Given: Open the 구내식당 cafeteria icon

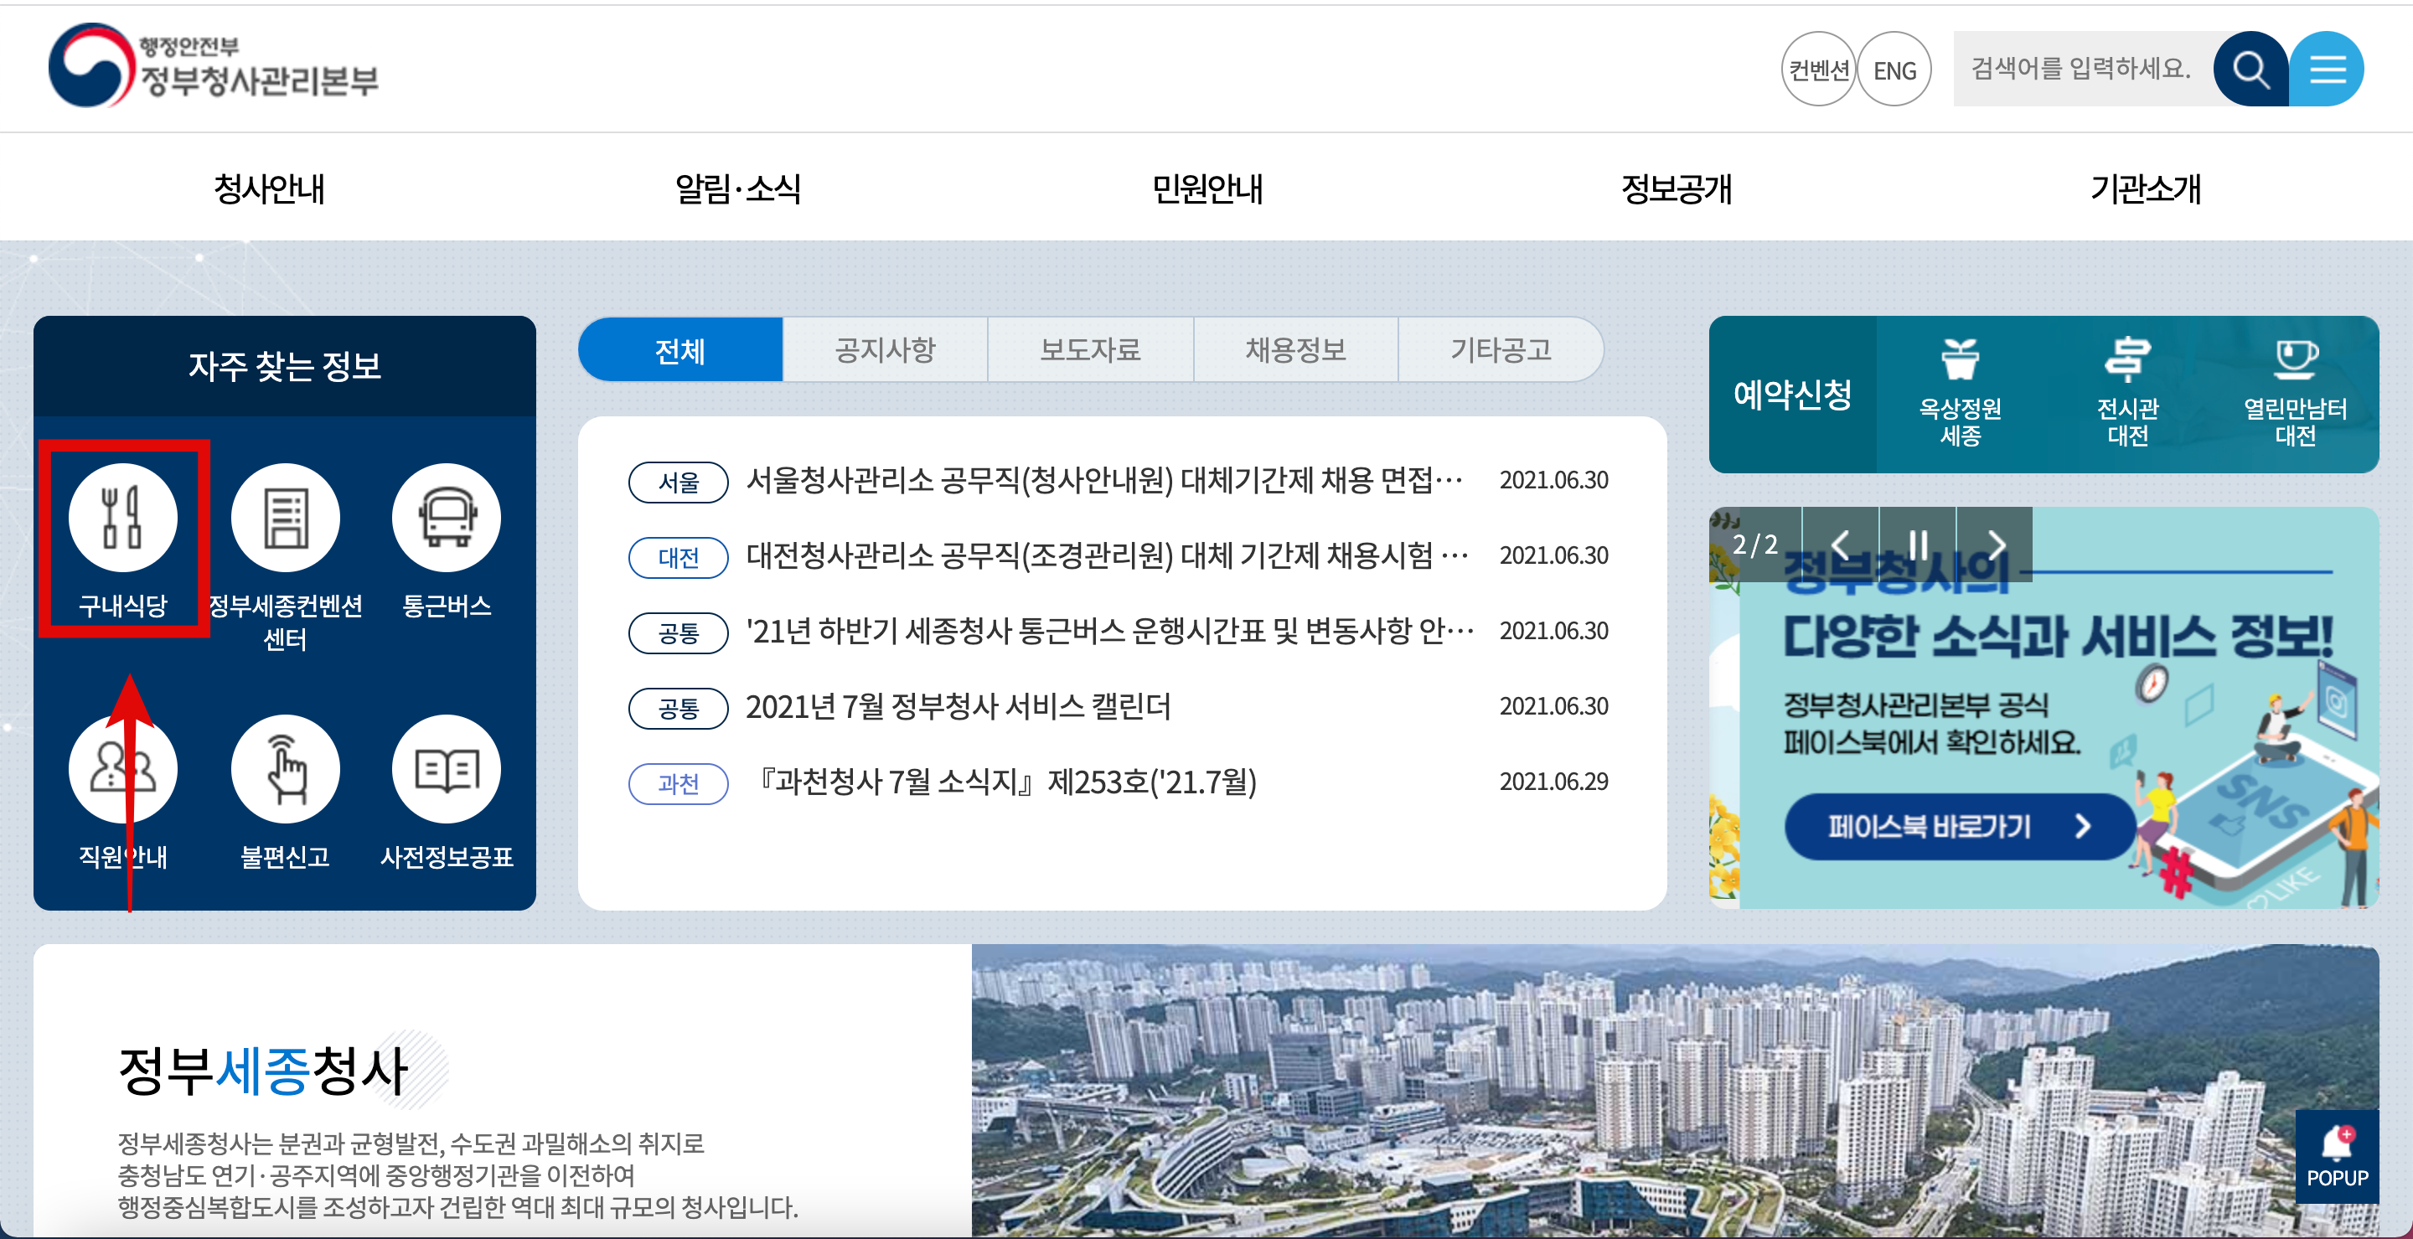Looking at the screenshot, I should coord(122,518).
